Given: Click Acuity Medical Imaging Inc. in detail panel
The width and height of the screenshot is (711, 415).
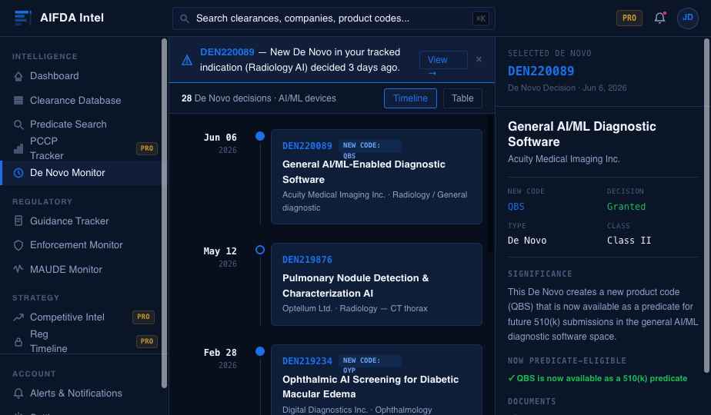Looking at the screenshot, I should (563, 159).
